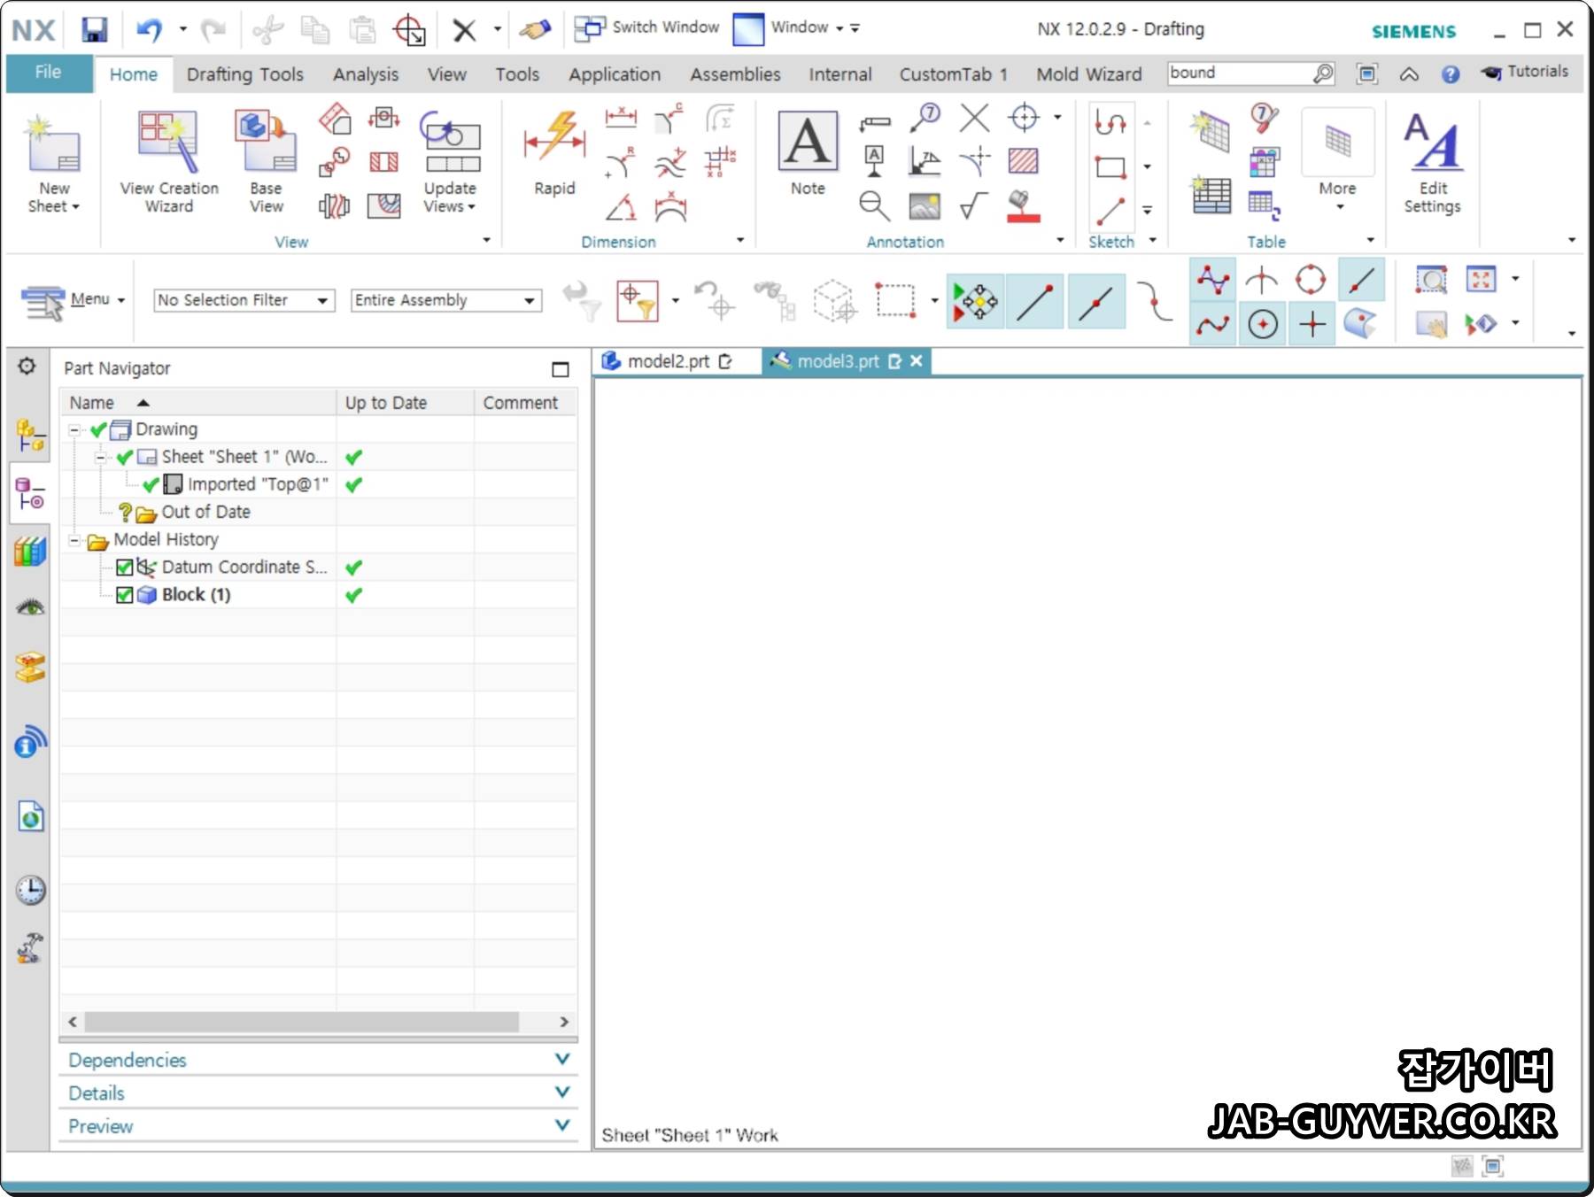Click the linear dimension icon

[x=621, y=117]
